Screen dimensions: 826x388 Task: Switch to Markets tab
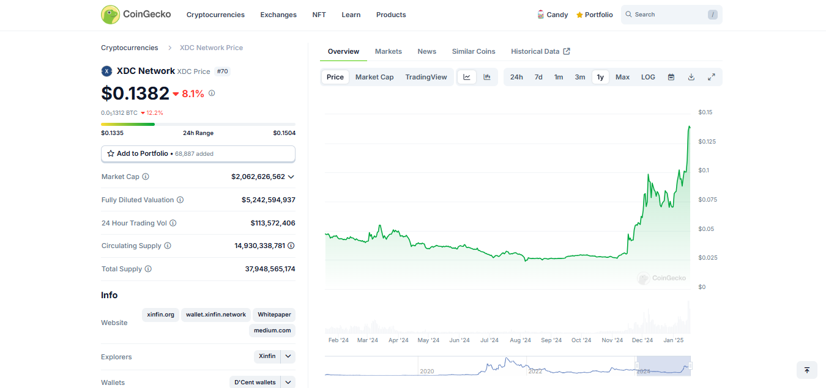tap(389, 51)
